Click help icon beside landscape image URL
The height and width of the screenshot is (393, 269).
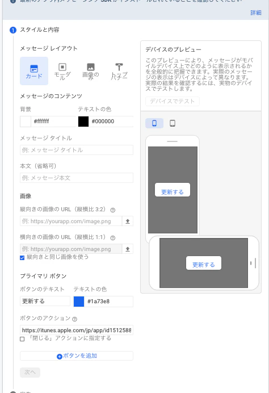point(113,238)
